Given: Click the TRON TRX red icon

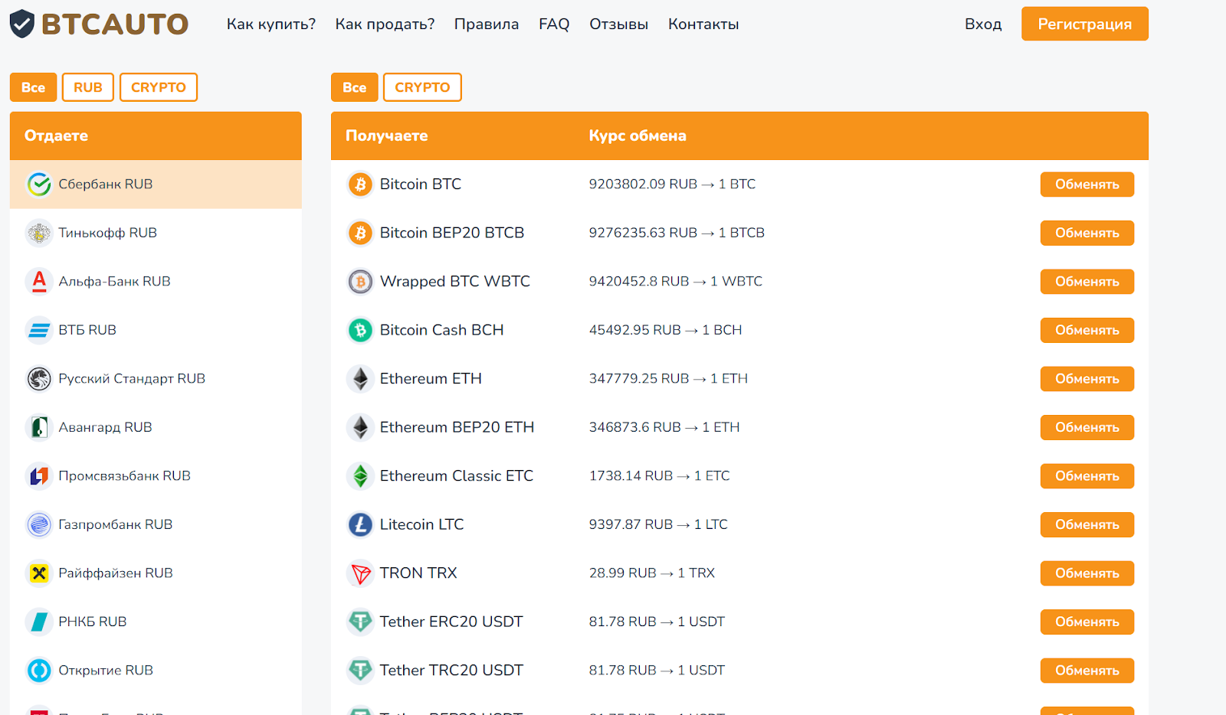Looking at the screenshot, I should pyautogui.click(x=360, y=573).
